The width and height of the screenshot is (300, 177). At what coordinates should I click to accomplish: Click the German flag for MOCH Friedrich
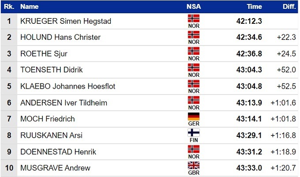click(x=193, y=117)
